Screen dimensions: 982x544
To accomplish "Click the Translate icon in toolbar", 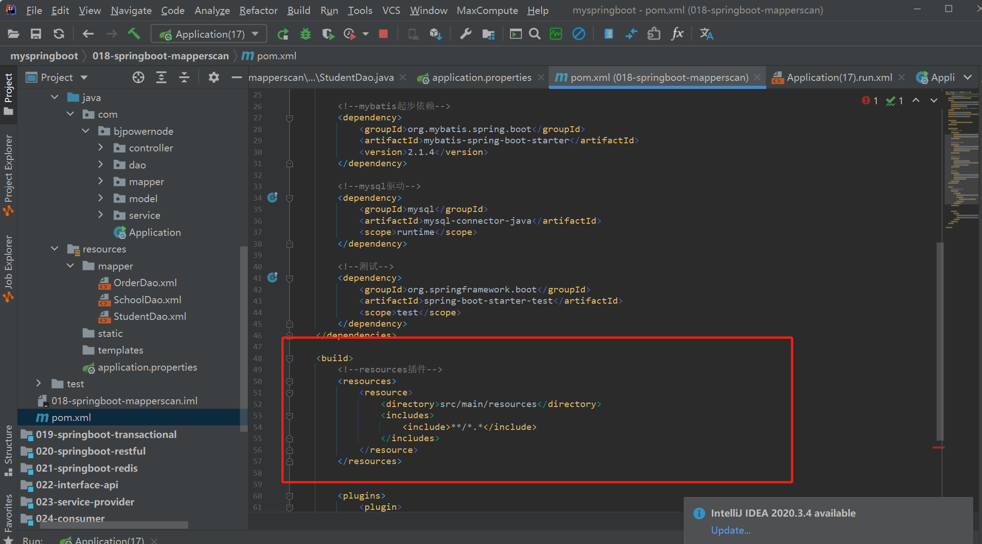I will pyautogui.click(x=706, y=34).
